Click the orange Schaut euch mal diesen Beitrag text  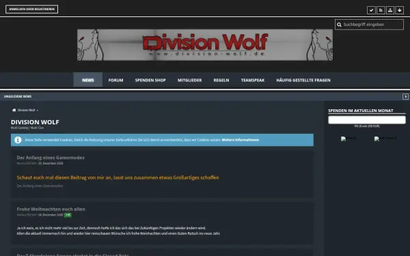[x=118, y=177]
